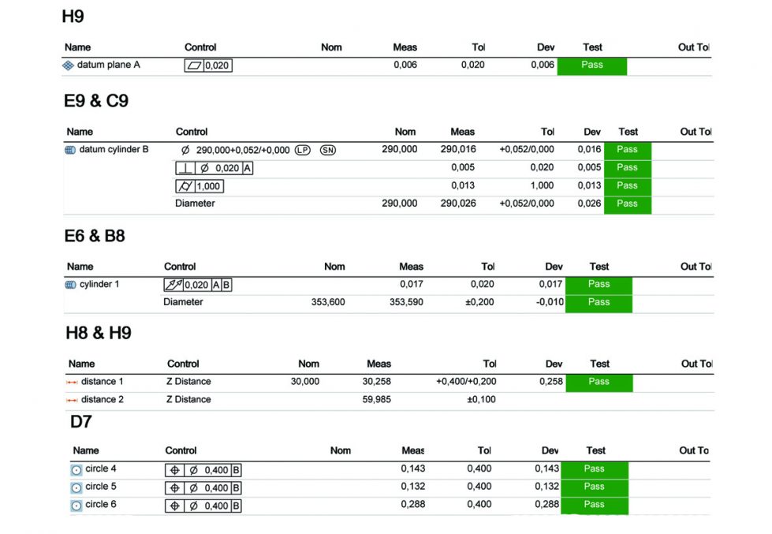The height and width of the screenshot is (534, 772).
Task: Click the Control column header in H9 table
Action: coord(200,47)
